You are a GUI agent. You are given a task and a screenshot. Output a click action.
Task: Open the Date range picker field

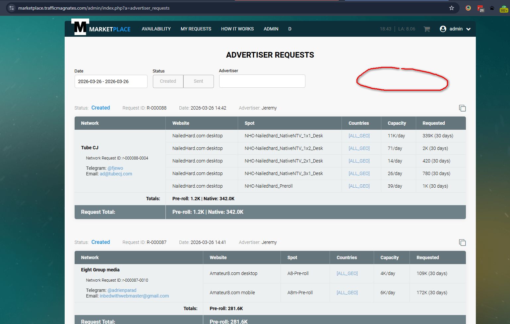coord(111,81)
